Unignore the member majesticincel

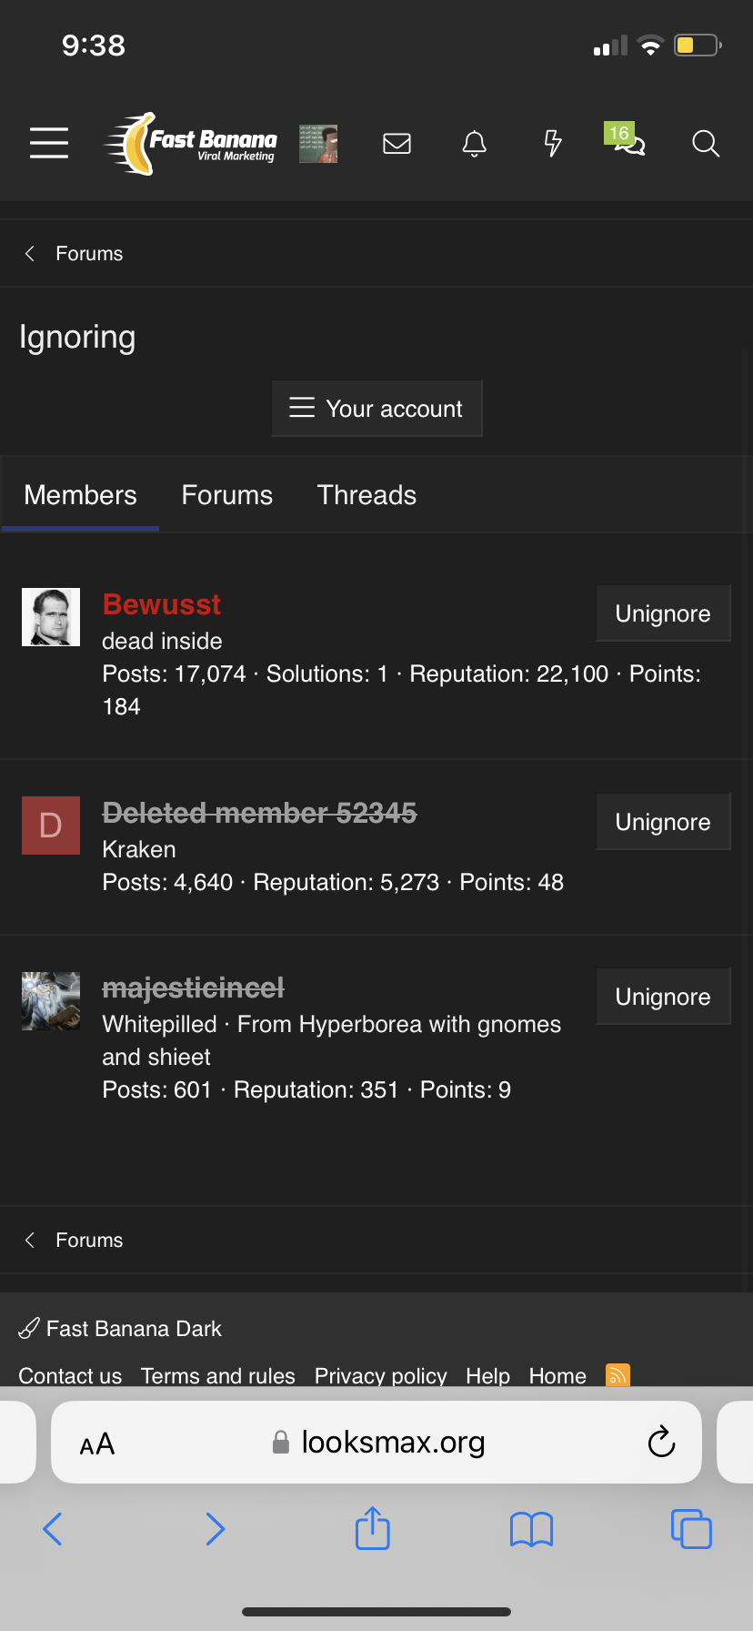663,997
